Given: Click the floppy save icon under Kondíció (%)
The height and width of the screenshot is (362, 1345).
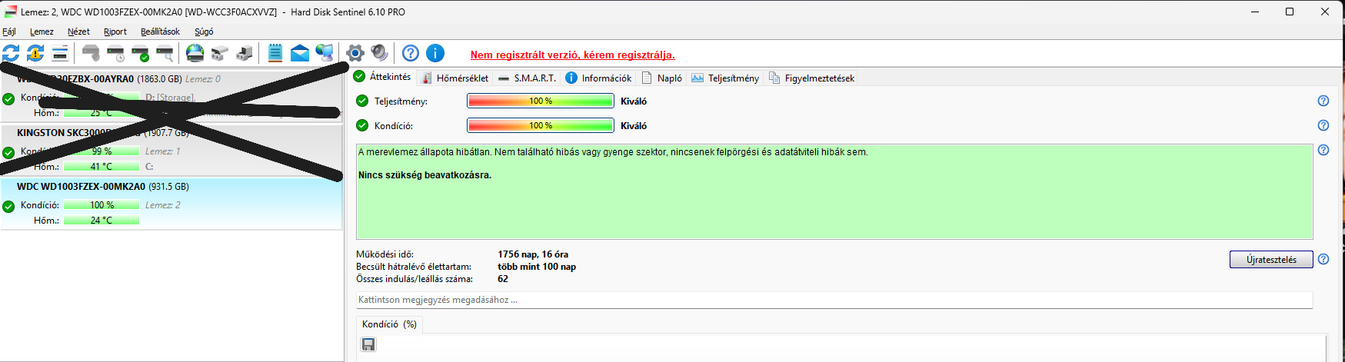Looking at the screenshot, I should click(x=369, y=344).
